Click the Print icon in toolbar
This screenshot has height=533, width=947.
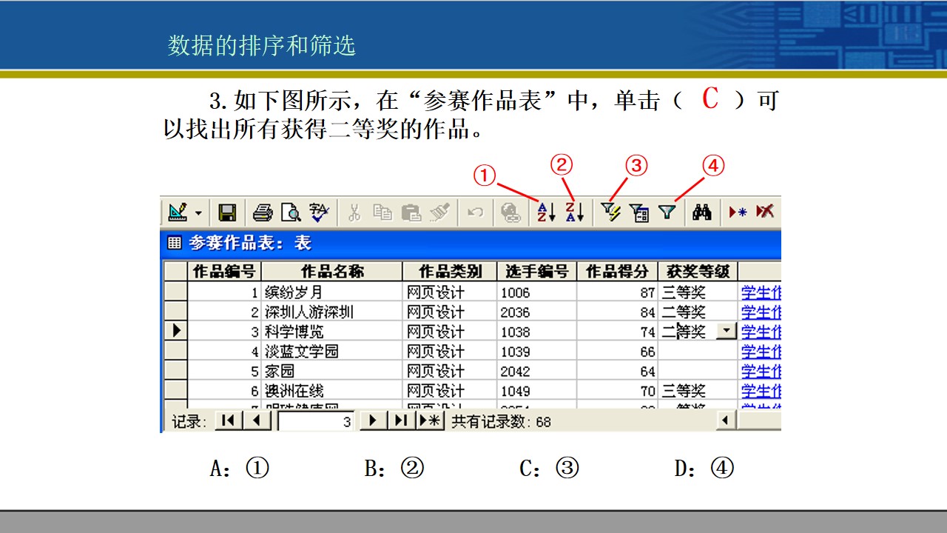point(263,213)
